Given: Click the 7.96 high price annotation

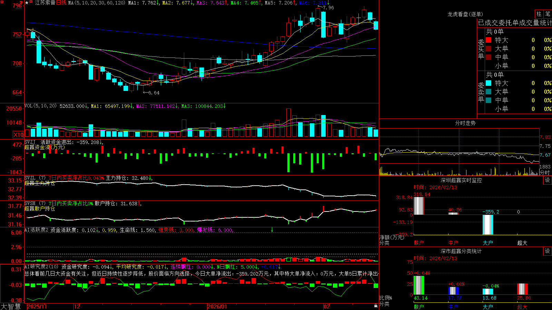Looking at the screenshot, I should coord(328,8).
